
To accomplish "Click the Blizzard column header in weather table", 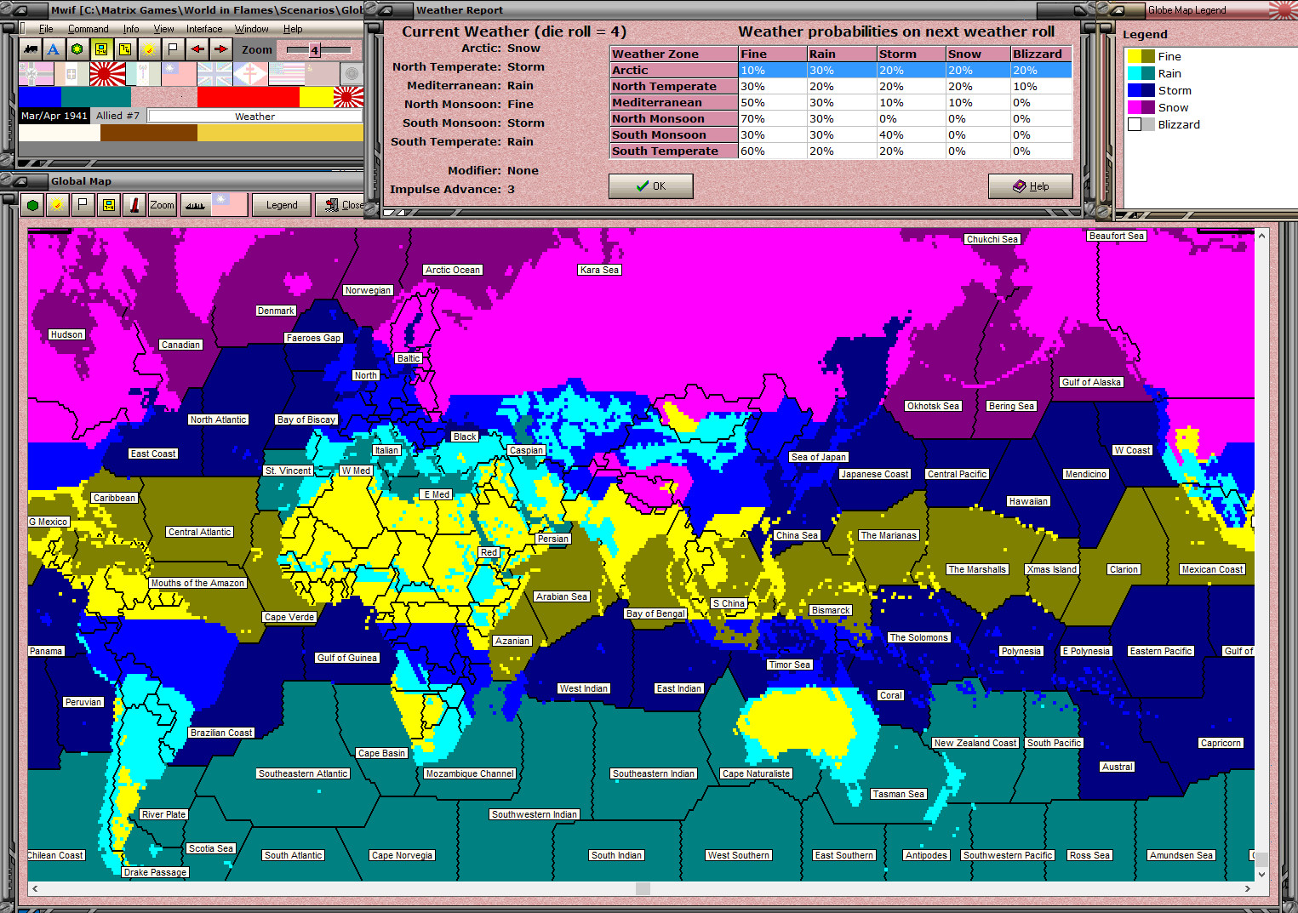I will [x=1041, y=54].
